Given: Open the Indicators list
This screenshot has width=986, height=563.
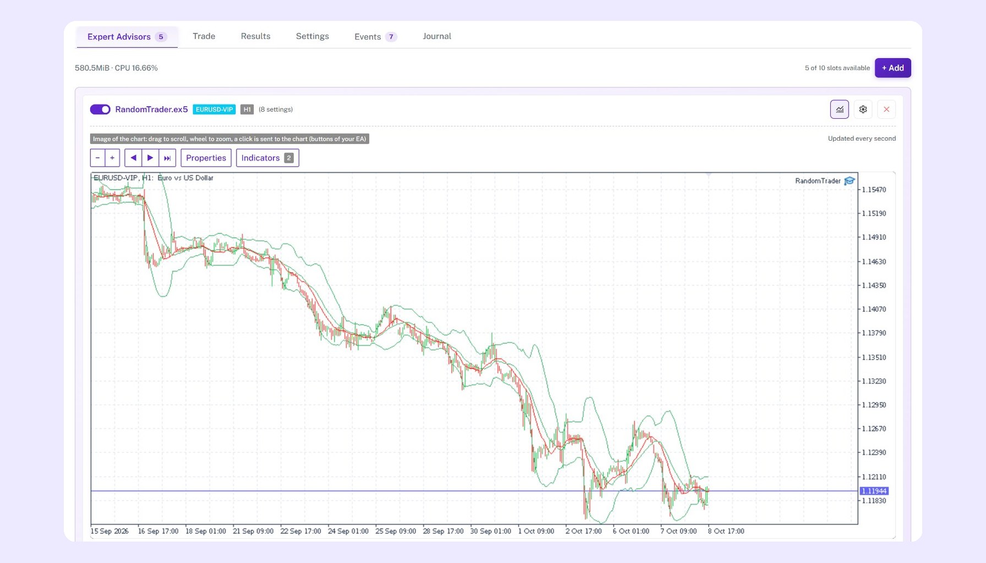Looking at the screenshot, I should tap(267, 158).
